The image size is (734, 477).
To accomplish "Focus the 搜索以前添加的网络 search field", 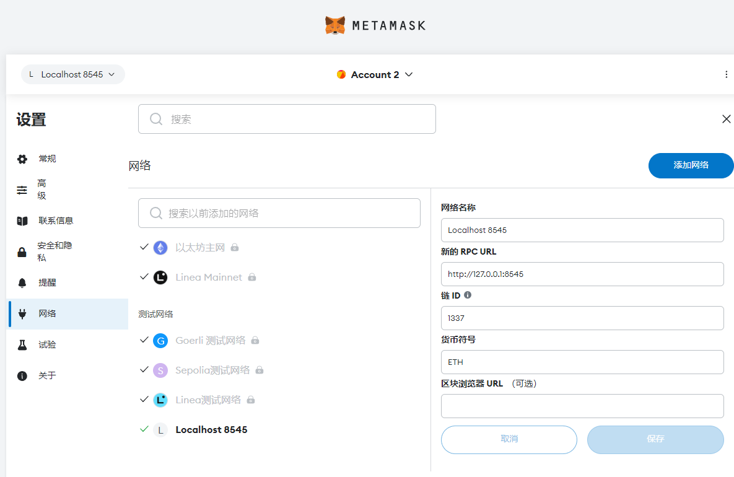I will 279,213.
